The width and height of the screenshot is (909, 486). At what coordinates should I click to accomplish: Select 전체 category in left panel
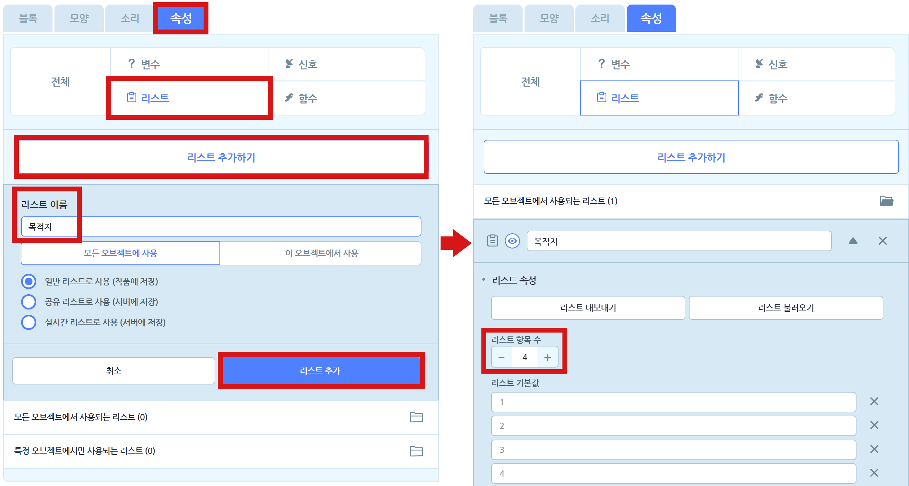[x=60, y=81]
